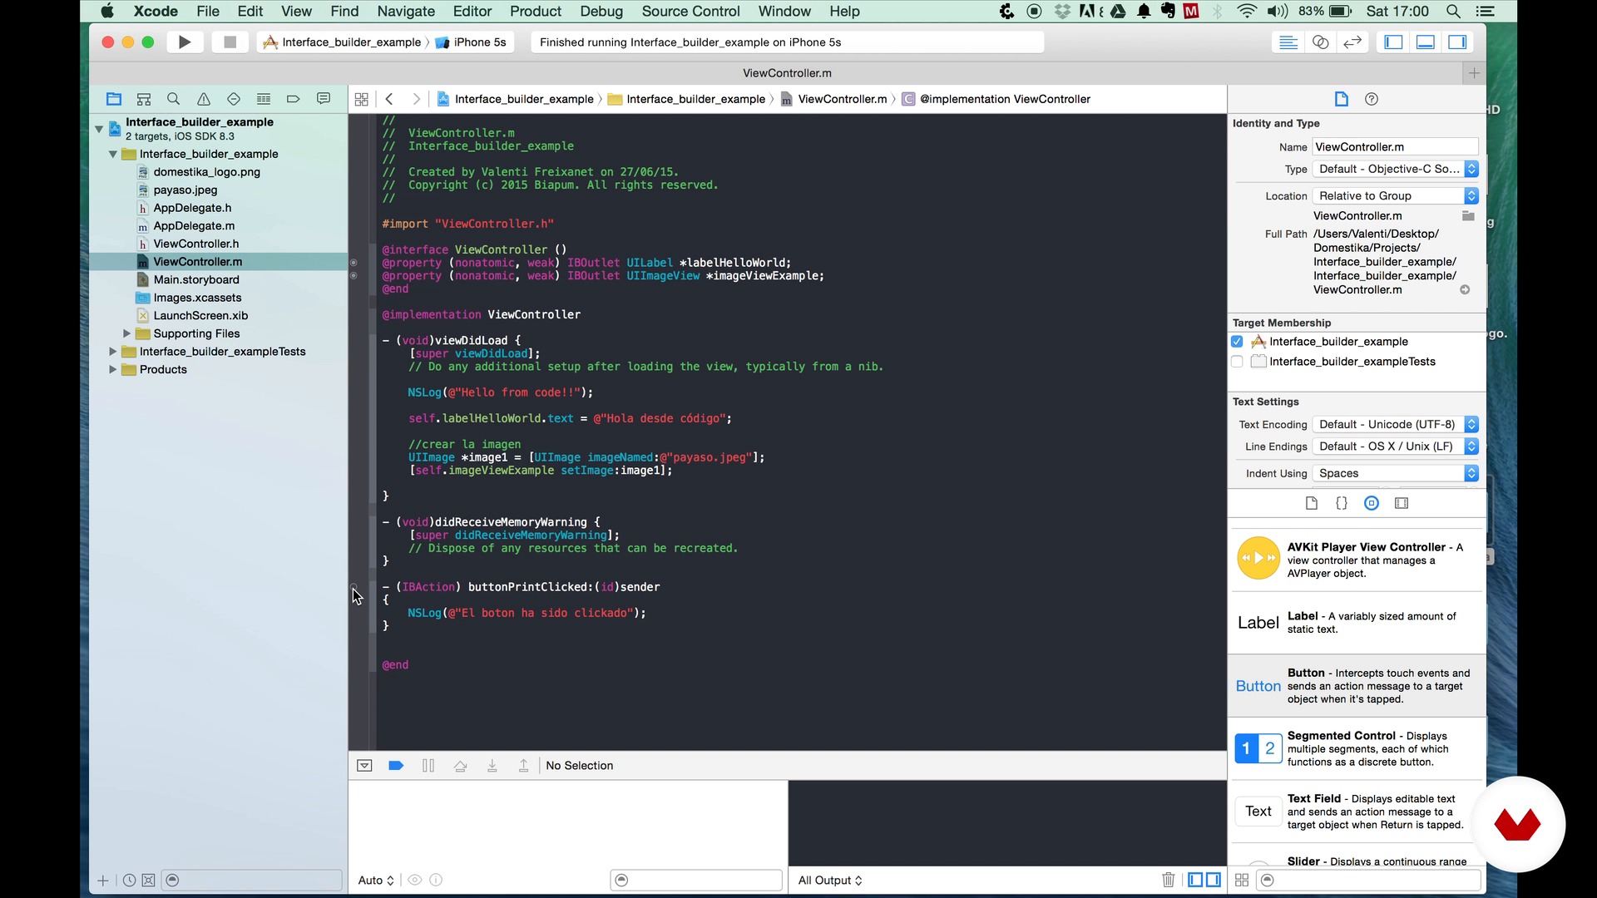
Task: Show the Object library
Action: (1372, 503)
